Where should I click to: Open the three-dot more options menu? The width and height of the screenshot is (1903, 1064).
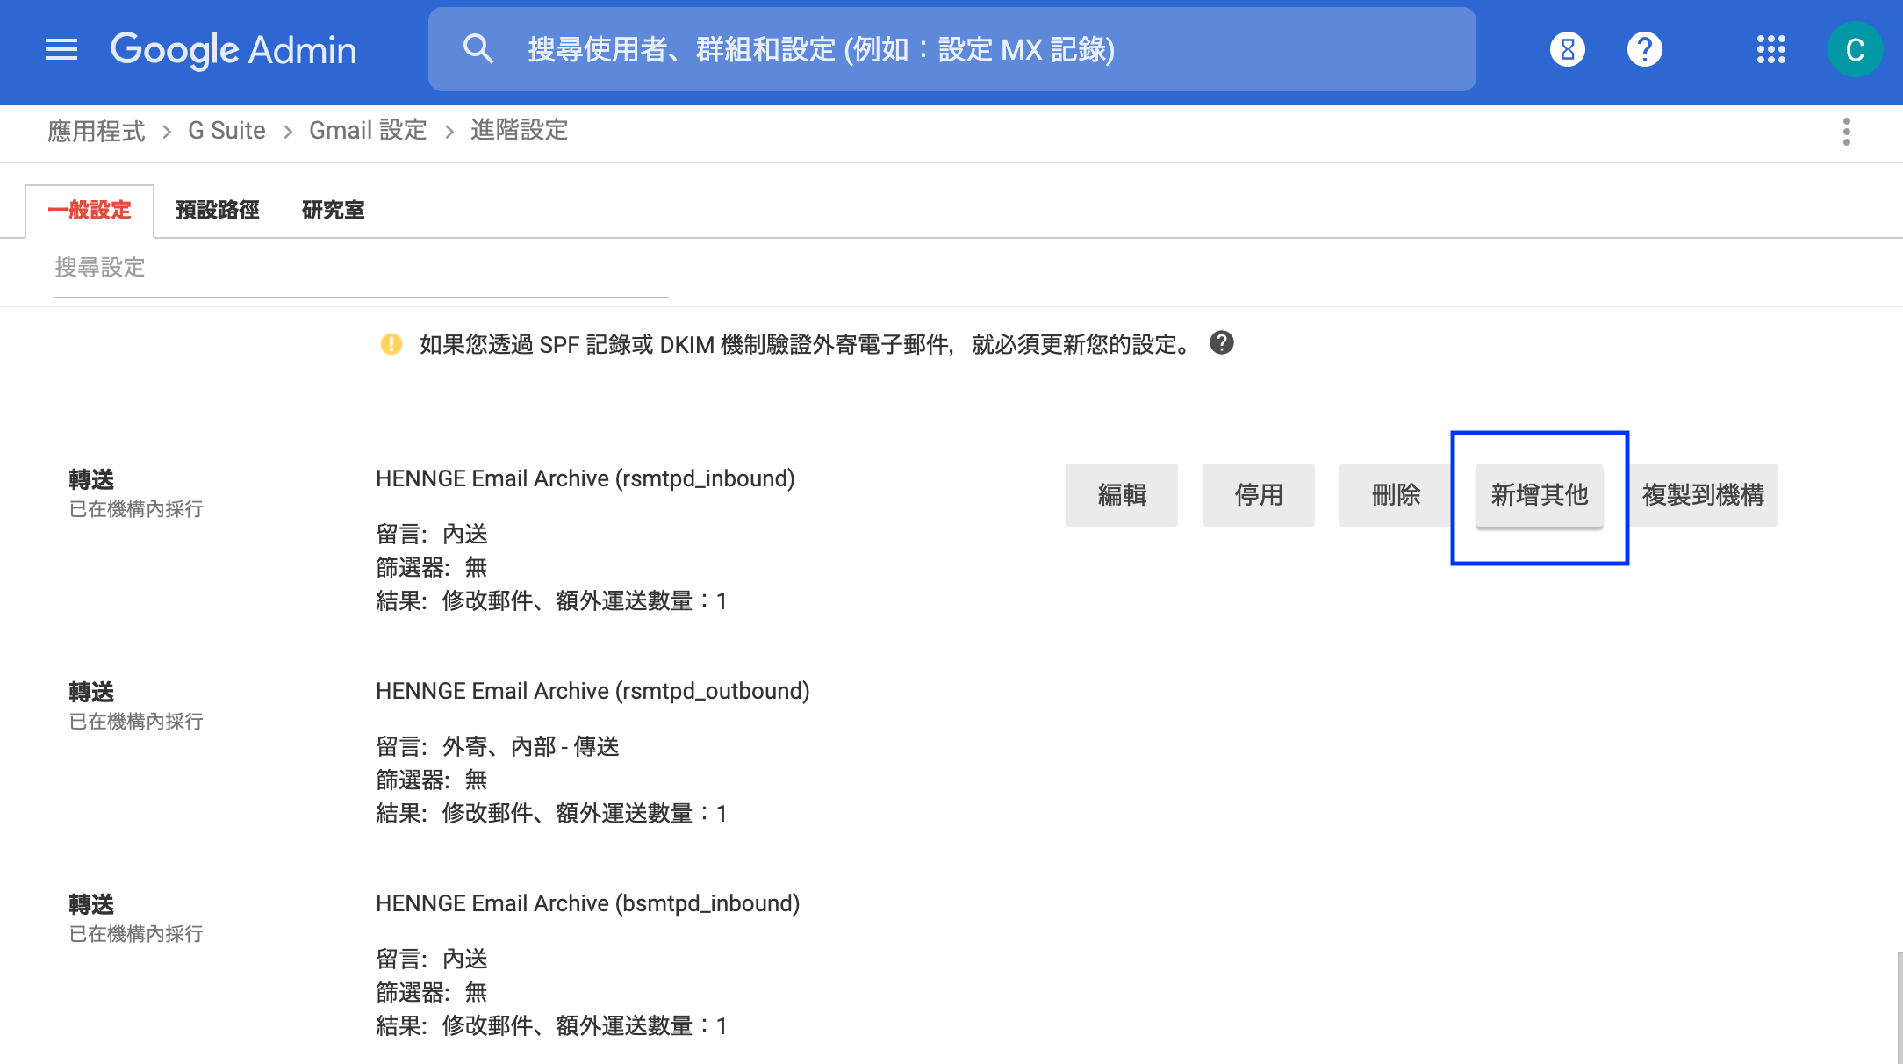[x=1847, y=132]
